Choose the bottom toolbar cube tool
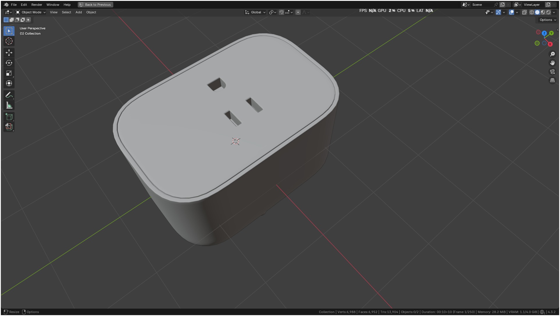 click(9, 127)
